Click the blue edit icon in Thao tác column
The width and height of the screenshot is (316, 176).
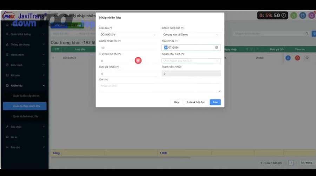(x=288, y=58)
